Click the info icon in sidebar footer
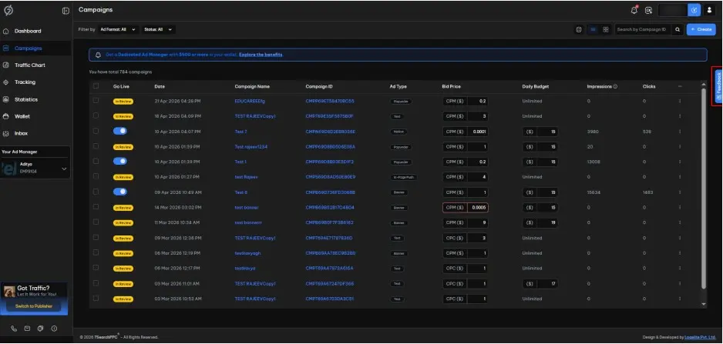Viewport: 723px width, 344px height. point(54,329)
